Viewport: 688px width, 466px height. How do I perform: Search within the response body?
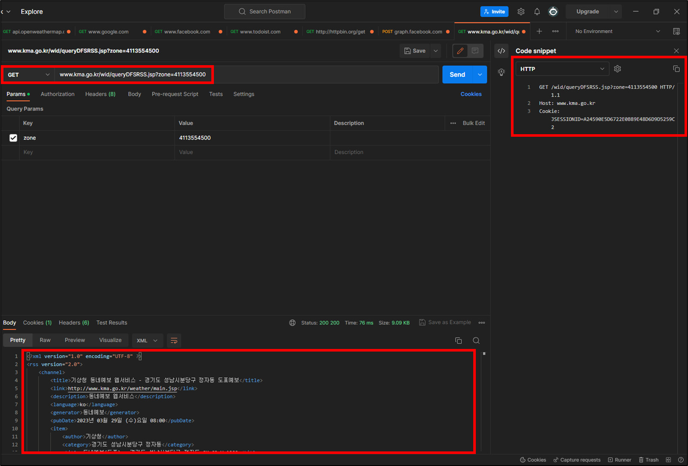tap(476, 340)
